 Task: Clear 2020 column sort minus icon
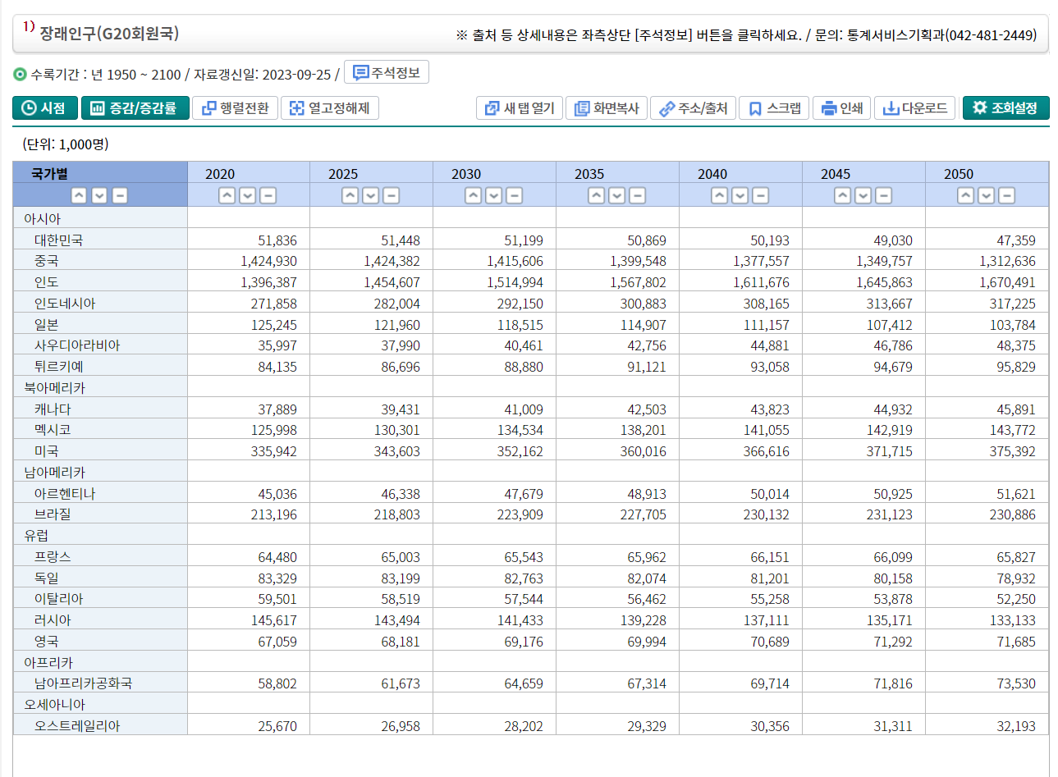[x=268, y=195]
